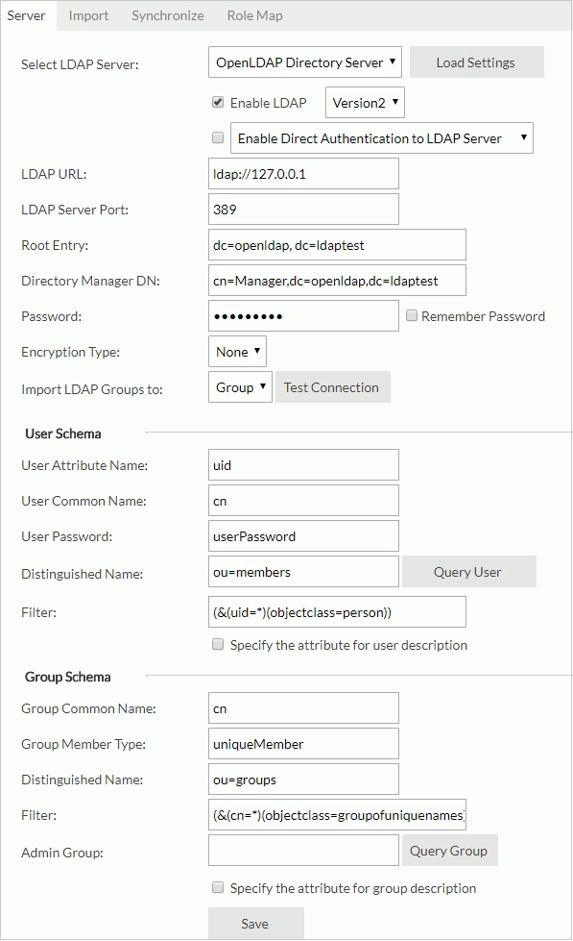Open the Synchronize tab
This screenshot has height=941, width=573.
tap(167, 15)
